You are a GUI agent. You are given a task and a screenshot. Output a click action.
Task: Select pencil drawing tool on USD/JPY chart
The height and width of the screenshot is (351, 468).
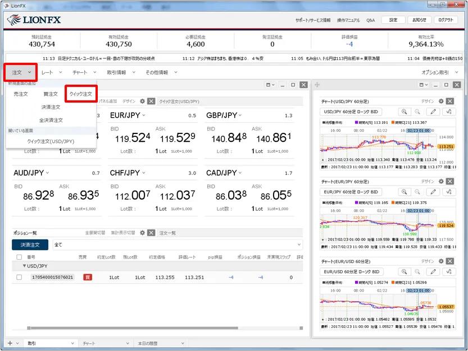(x=433, y=112)
